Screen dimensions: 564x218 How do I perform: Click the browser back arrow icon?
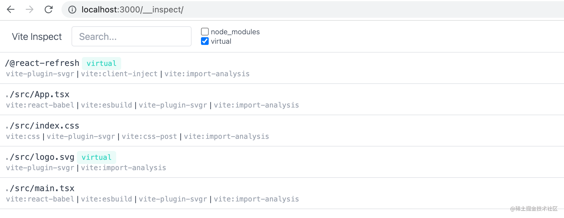pos(11,9)
